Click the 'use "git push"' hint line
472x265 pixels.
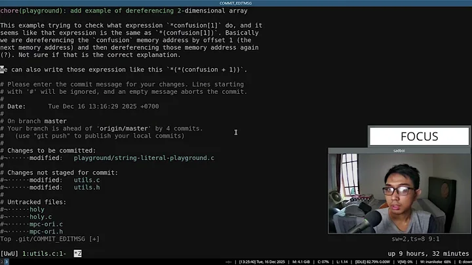(x=100, y=136)
